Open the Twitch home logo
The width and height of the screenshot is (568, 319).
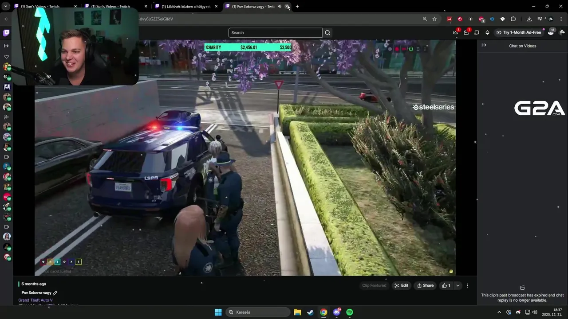[6, 33]
